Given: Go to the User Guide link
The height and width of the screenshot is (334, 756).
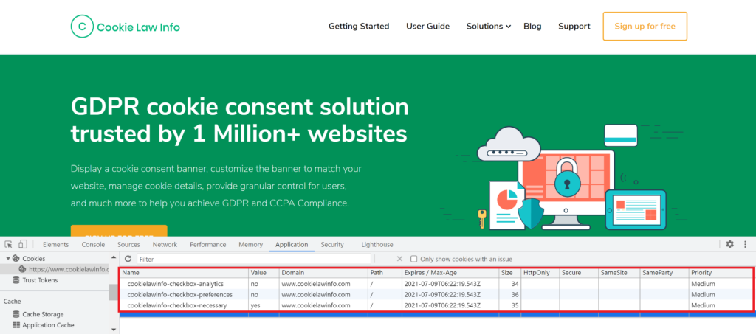Looking at the screenshot, I should point(427,27).
